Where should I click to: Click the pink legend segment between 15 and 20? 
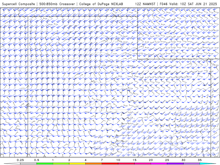point(142,164)
